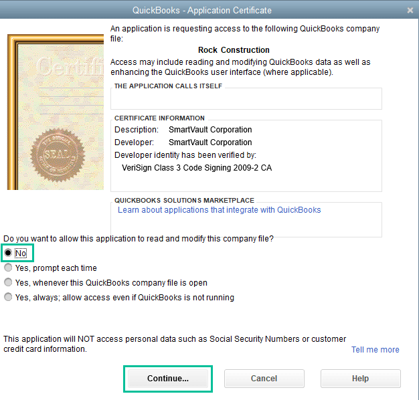Open the Help button
Image resolution: width=419 pixels, height=400 pixels.
pos(361,379)
